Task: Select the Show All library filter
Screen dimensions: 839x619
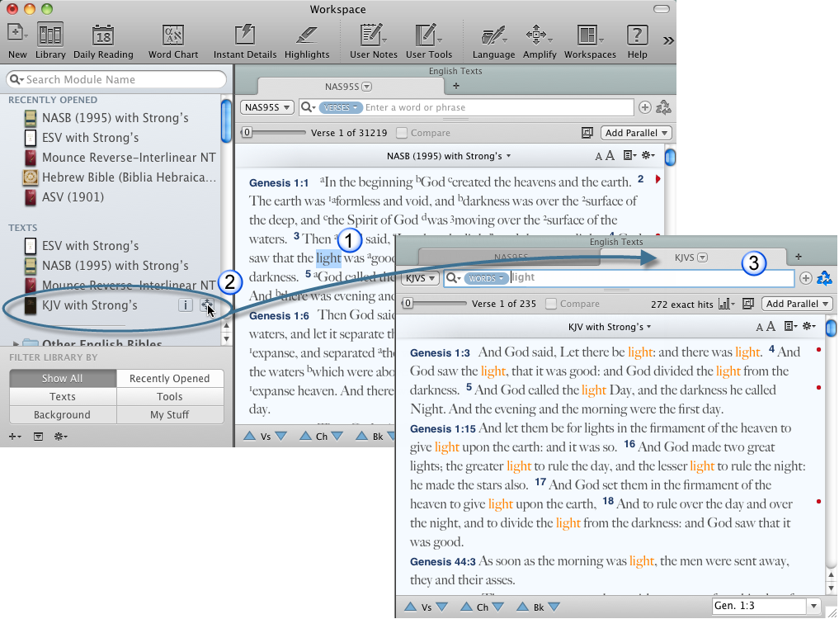Action: pyautogui.click(x=63, y=379)
